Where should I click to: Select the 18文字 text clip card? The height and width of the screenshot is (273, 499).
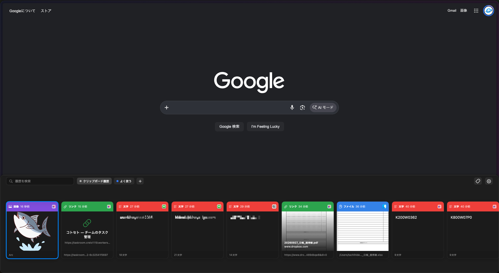(142, 230)
